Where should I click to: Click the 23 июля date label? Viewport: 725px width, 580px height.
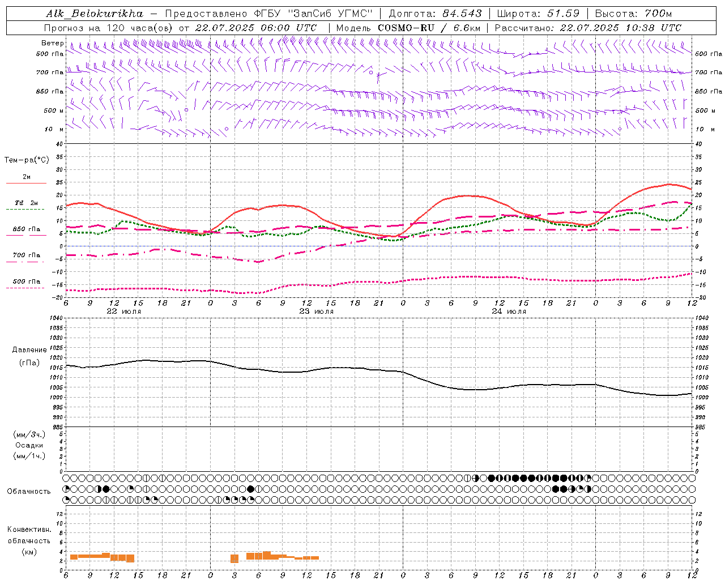(317, 312)
